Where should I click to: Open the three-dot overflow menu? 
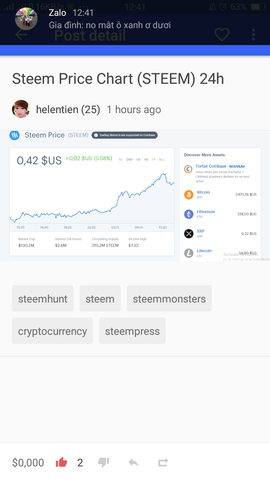pos(253,34)
